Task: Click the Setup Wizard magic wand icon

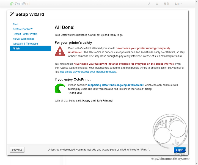Action: [x=12, y=14]
